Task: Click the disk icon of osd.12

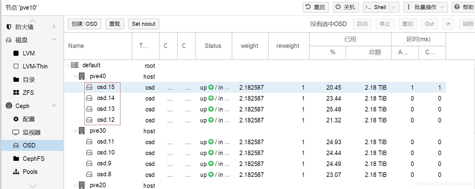Action: (x=89, y=120)
